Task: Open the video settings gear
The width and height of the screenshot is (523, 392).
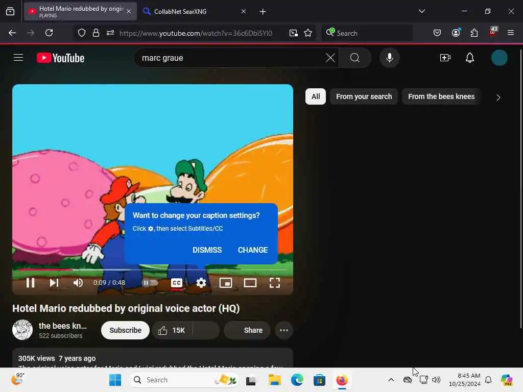Action: (201, 283)
